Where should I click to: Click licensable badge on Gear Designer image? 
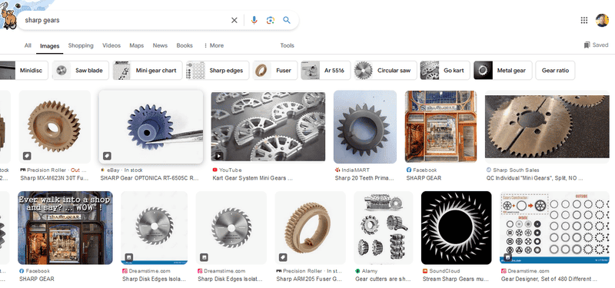[508, 257]
